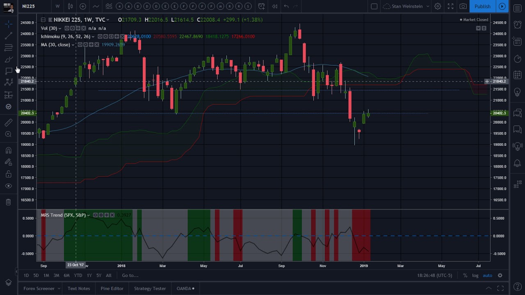Viewport: 525px width, 295px height.
Task: Open indicator templates in the top toolbar
Action: coord(109,6)
